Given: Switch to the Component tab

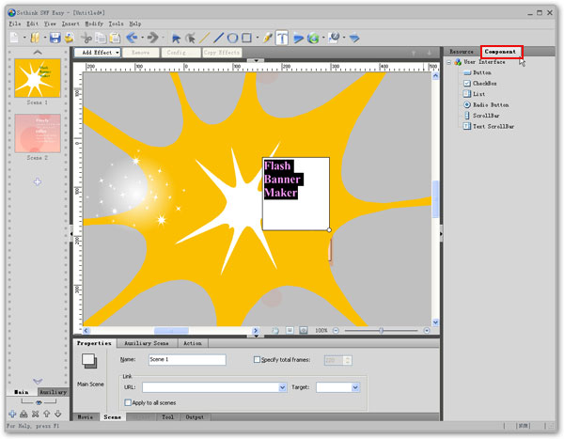Looking at the screenshot, I should [501, 52].
